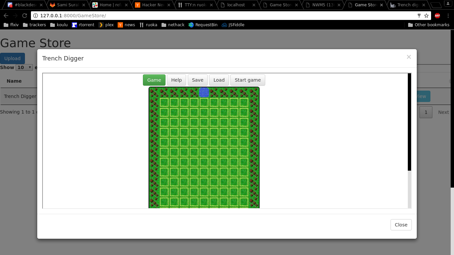Open the rtorrent bookmark
Screen dimensions: 454x255
tap(83, 25)
